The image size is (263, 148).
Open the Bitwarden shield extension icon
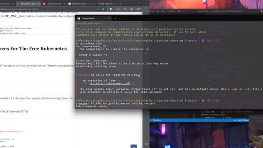tap(111, 9)
